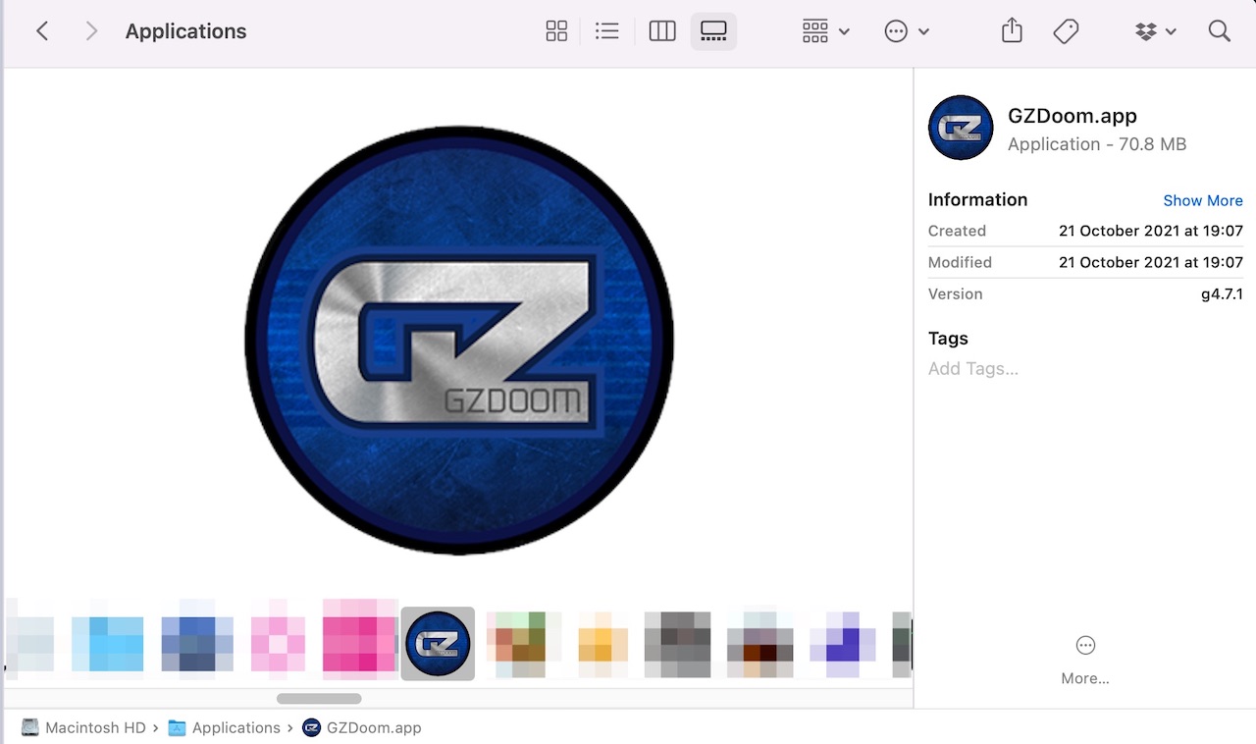The image size is (1256, 744).
Task: Click the Applications window title
Action: pyautogui.click(x=186, y=31)
